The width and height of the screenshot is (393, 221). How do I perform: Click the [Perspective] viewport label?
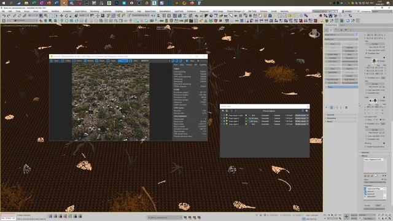tap(9, 26)
